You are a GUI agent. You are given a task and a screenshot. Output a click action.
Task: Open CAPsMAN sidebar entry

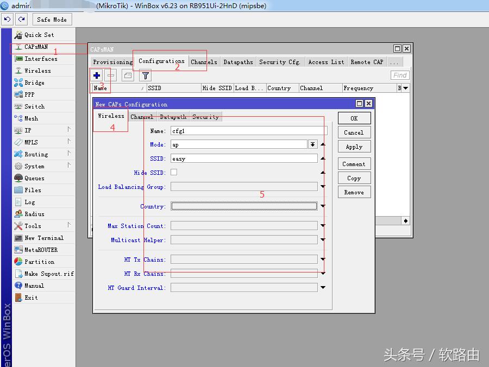coord(44,47)
